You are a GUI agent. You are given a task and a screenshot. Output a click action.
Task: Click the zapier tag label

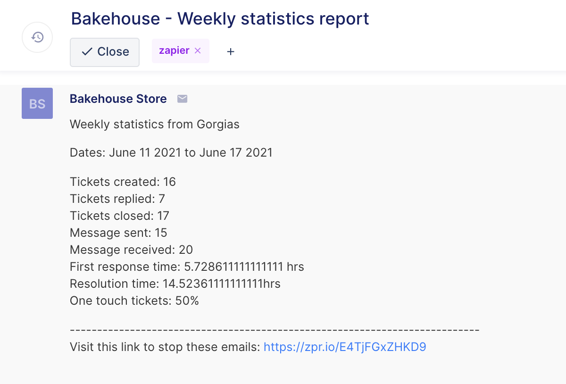coord(174,50)
